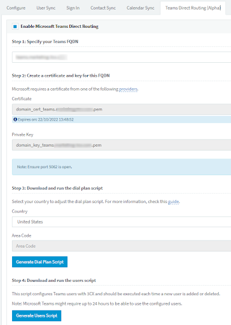Screen dimensions: 231x325
Task: Click the 'Area Code' label above the field
Action: coord(22,235)
